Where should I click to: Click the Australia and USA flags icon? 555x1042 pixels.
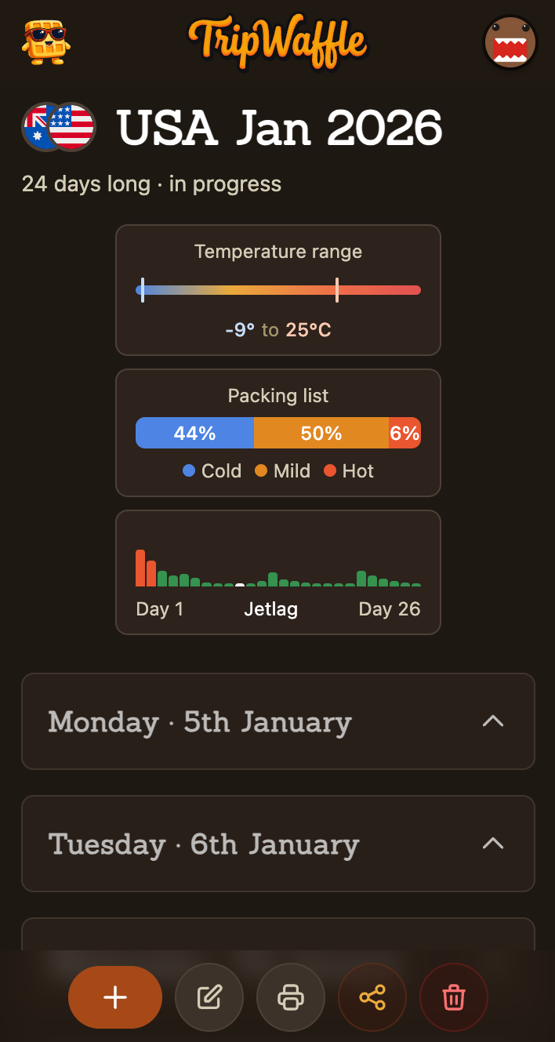click(x=59, y=127)
